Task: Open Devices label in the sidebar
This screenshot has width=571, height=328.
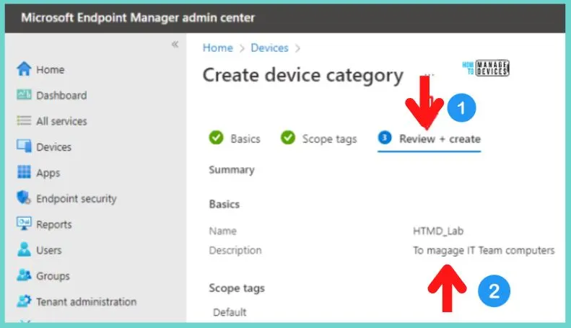Action: pyautogui.click(x=53, y=147)
